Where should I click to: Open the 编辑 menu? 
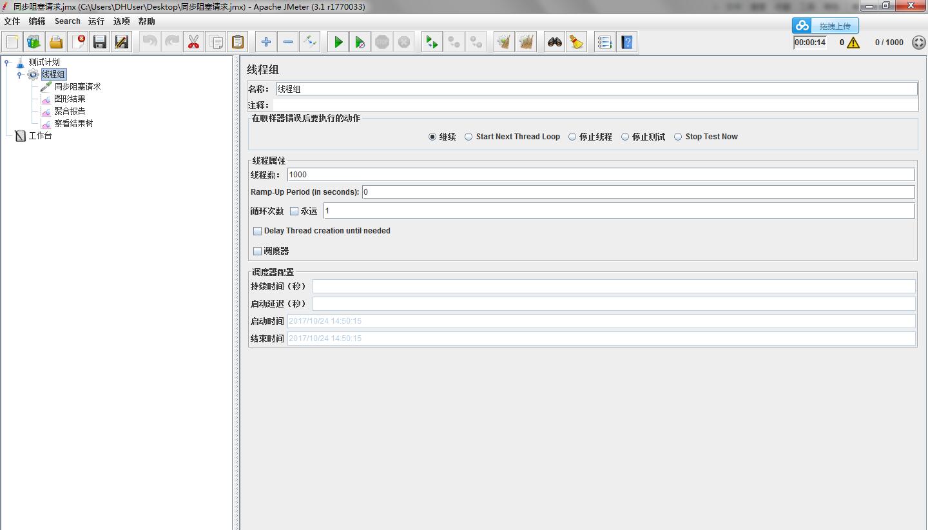tap(37, 21)
